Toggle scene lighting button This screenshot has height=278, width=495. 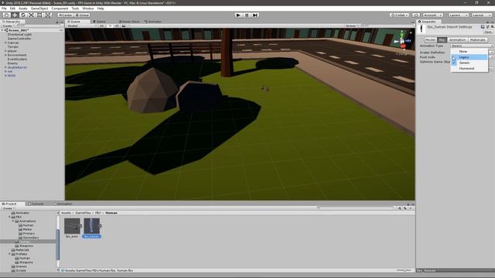click(x=110, y=25)
